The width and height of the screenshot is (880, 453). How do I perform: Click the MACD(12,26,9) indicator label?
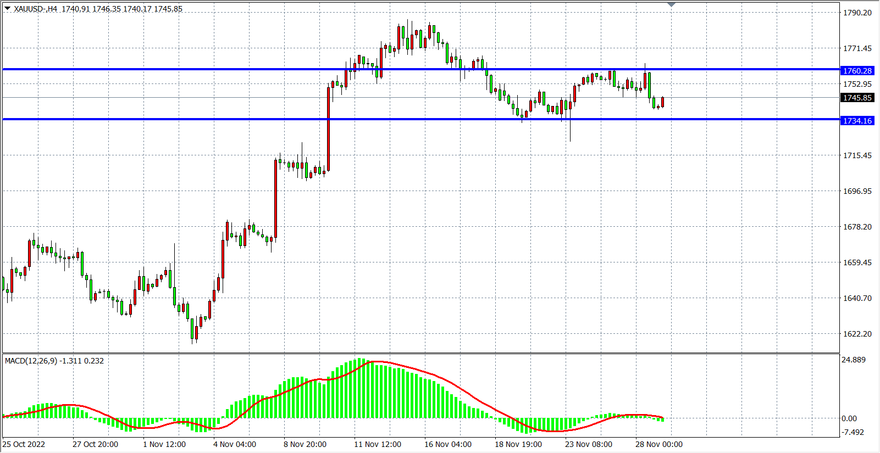click(31, 361)
